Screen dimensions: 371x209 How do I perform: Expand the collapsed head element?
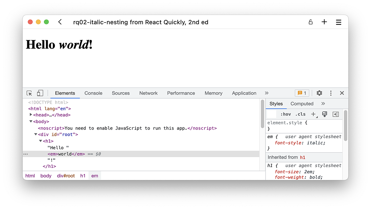[31, 115]
